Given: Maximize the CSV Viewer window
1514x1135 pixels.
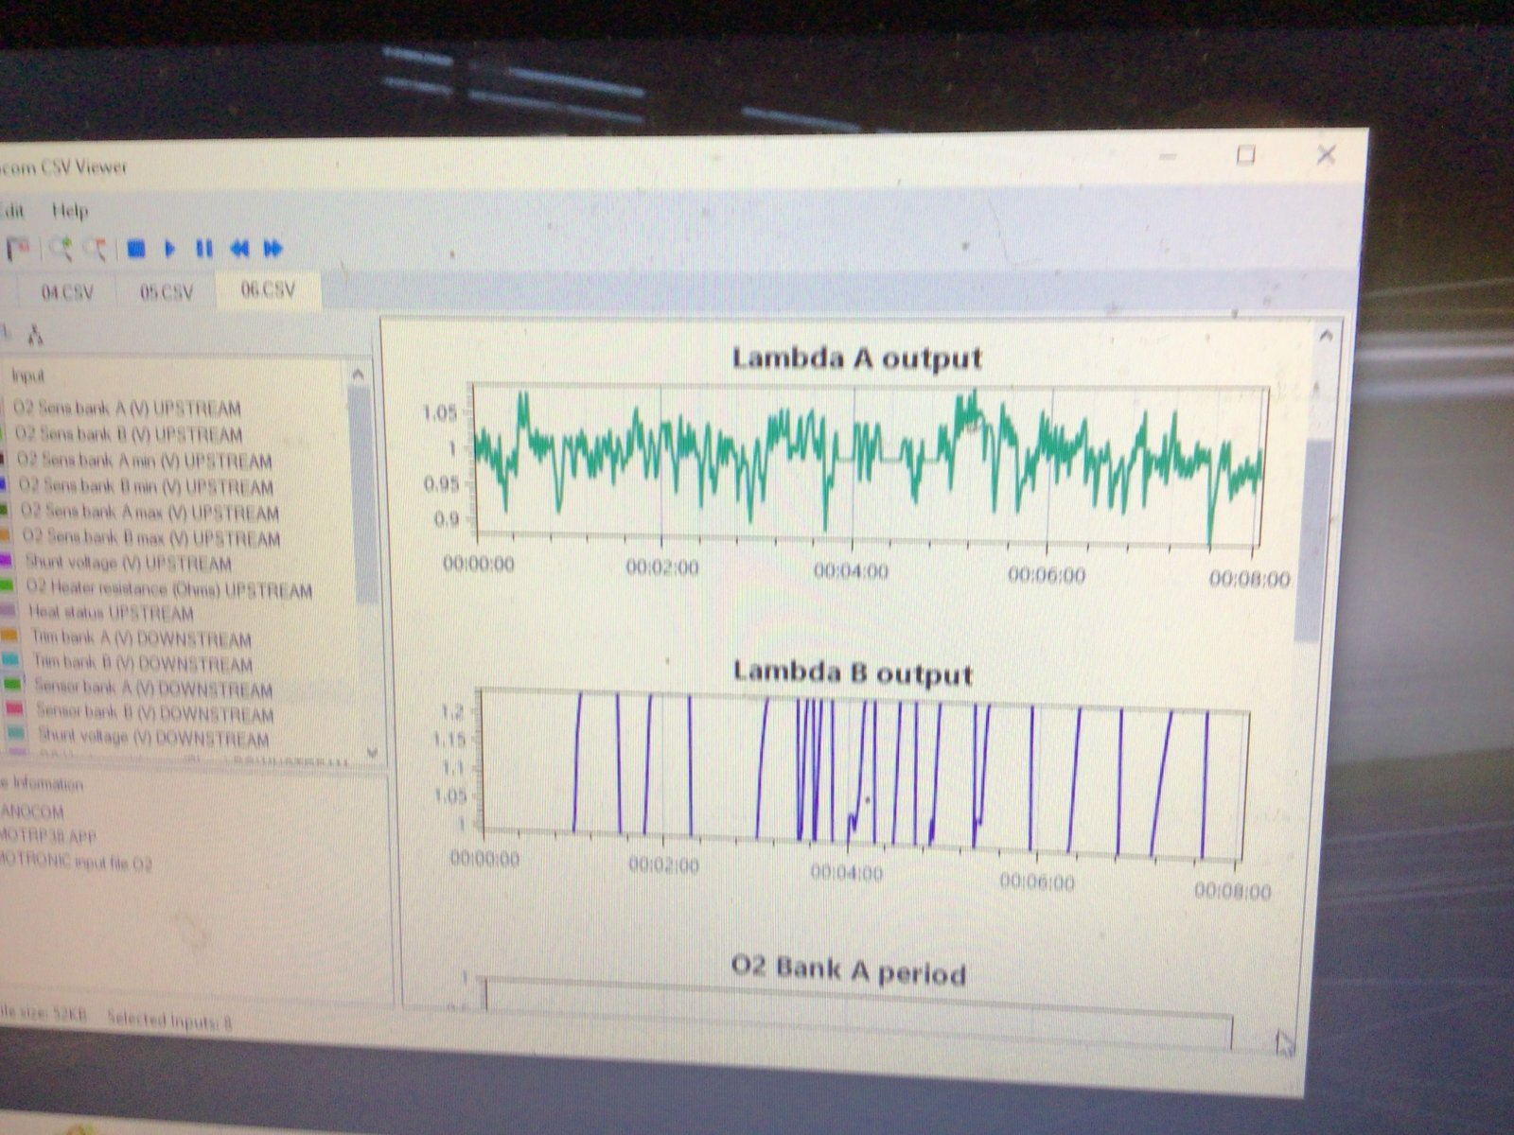Looking at the screenshot, I should pos(1246,155).
